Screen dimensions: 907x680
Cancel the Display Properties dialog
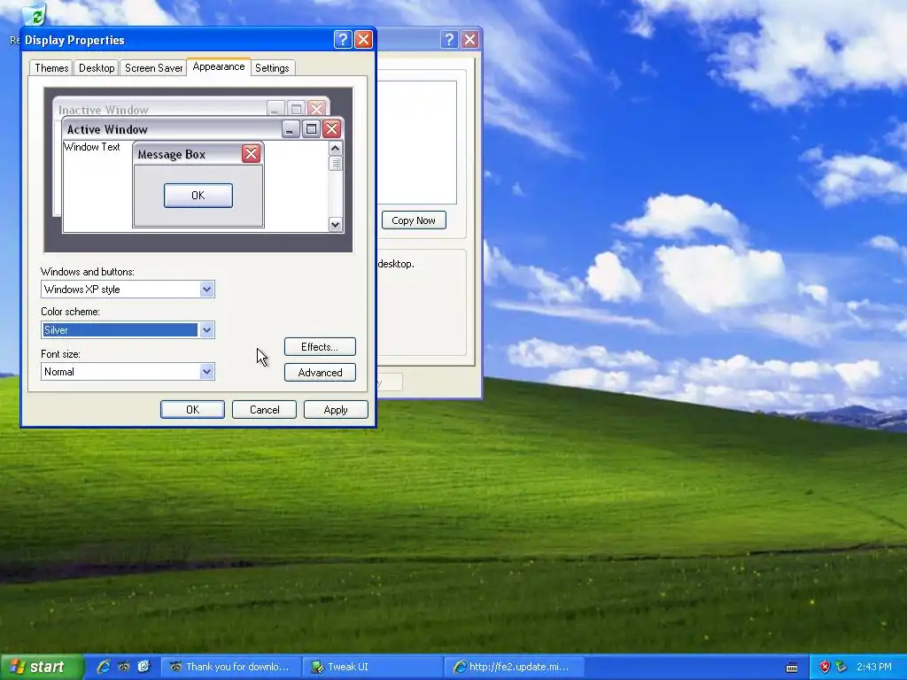(x=264, y=409)
